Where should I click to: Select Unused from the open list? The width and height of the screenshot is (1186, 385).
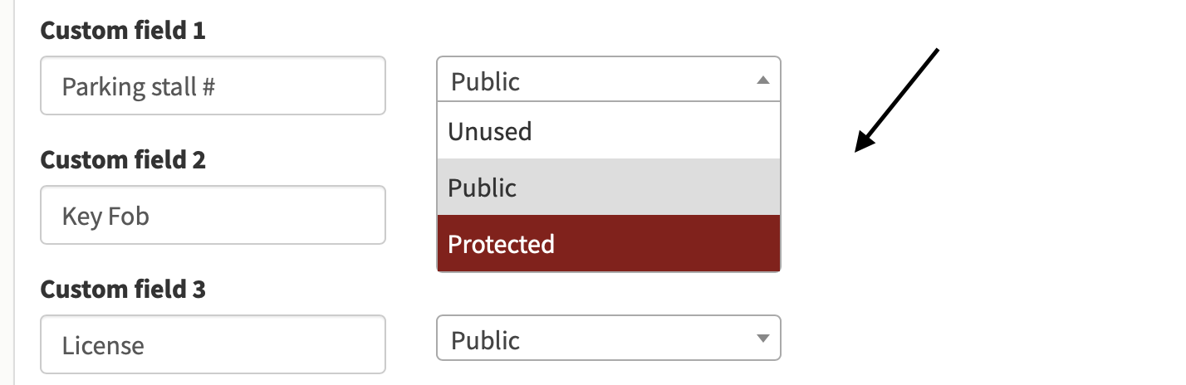click(x=609, y=130)
